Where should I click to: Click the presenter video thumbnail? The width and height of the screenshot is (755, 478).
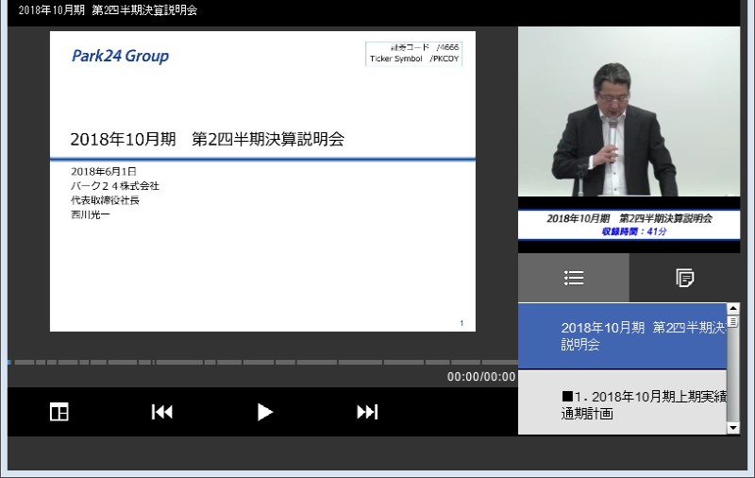(x=629, y=111)
